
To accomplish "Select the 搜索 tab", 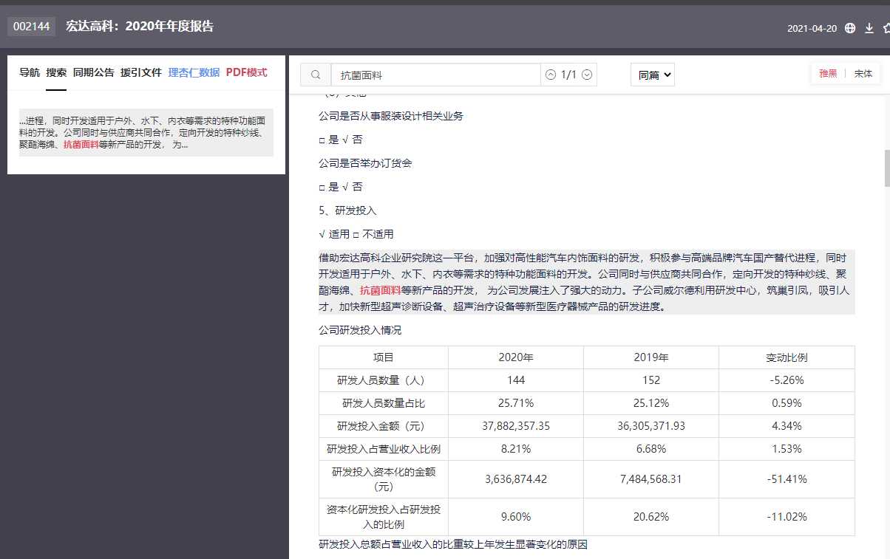I will point(56,72).
